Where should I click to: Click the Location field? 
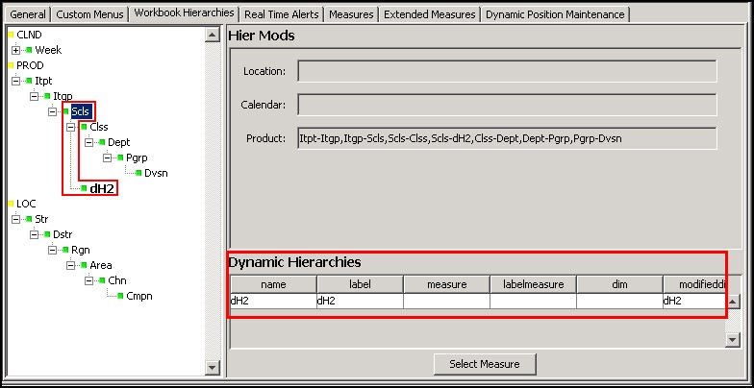[508, 71]
